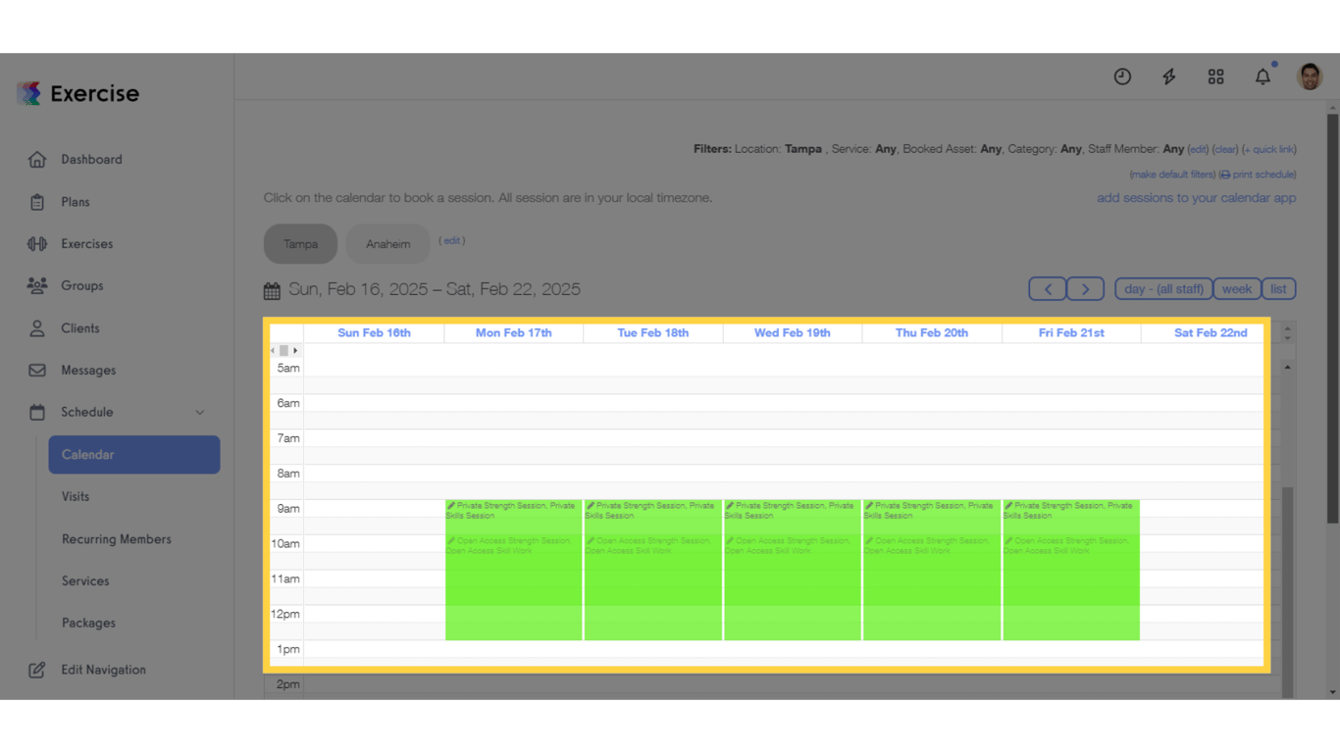Image resolution: width=1340 pixels, height=753 pixels.
Task: Switch to the week view tab
Action: click(1236, 288)
